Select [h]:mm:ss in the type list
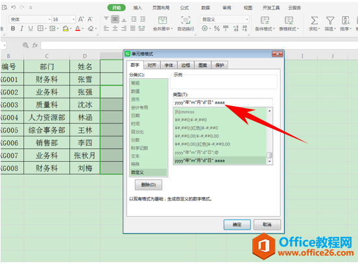Screen dimensions: 358x264 (220, 112)
